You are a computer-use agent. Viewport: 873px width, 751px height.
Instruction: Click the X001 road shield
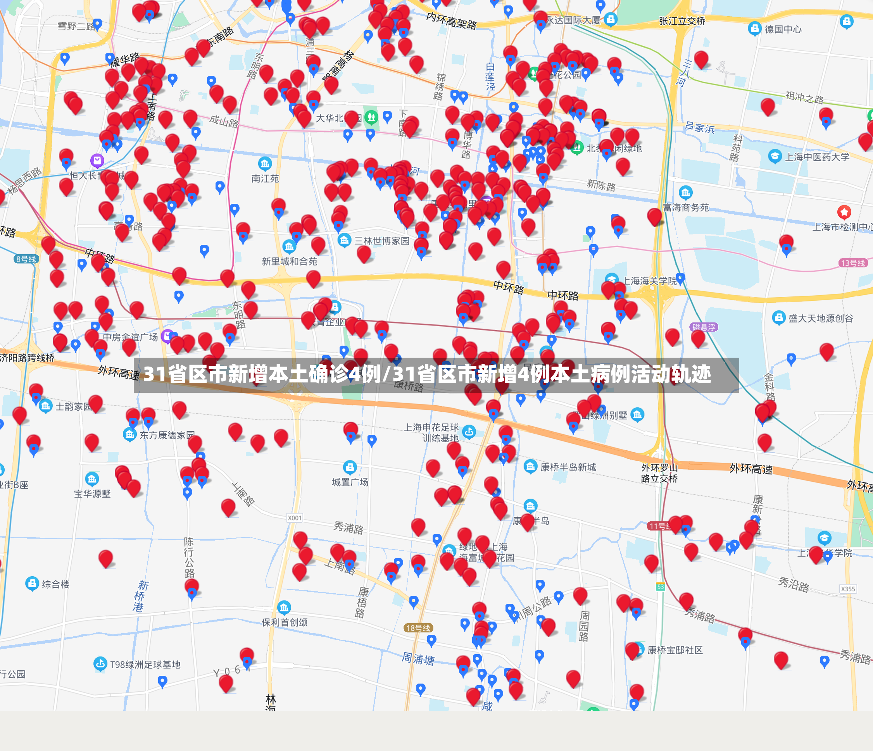[295, 518]
